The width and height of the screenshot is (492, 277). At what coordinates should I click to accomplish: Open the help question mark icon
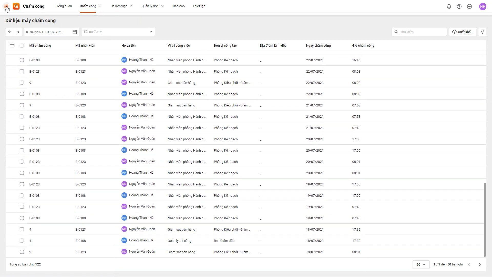(x=459, y=6)
